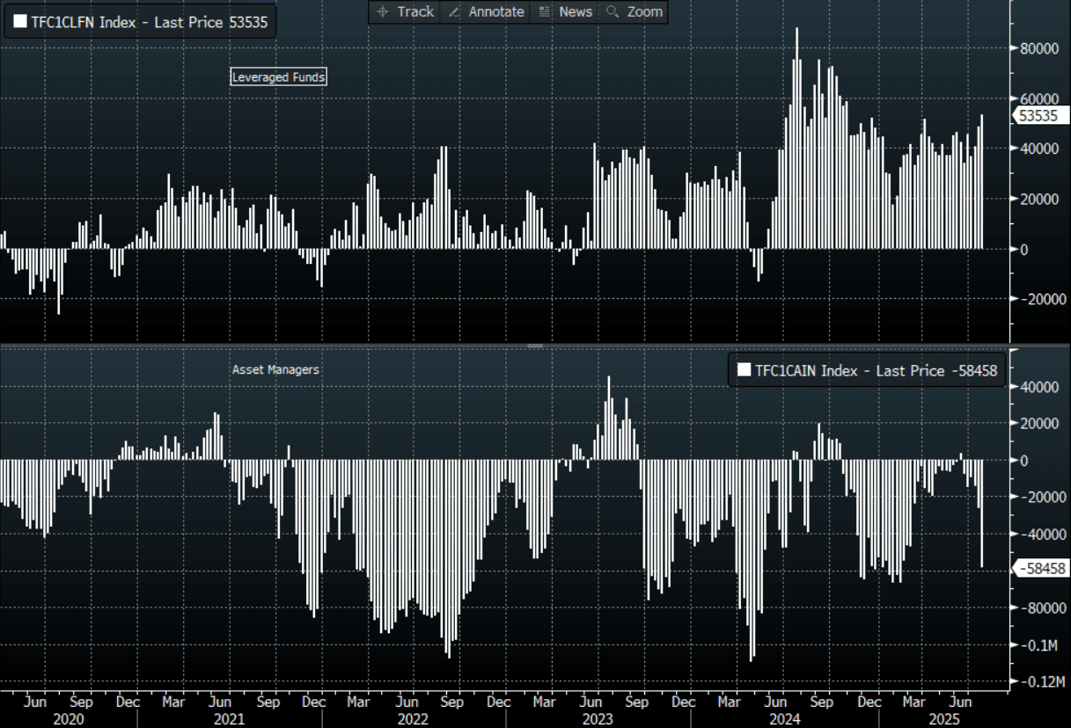This screenshot has width=1071, height=728.
Task: Select the Leveraged Funds annotation box
Action: coord(278,77)
